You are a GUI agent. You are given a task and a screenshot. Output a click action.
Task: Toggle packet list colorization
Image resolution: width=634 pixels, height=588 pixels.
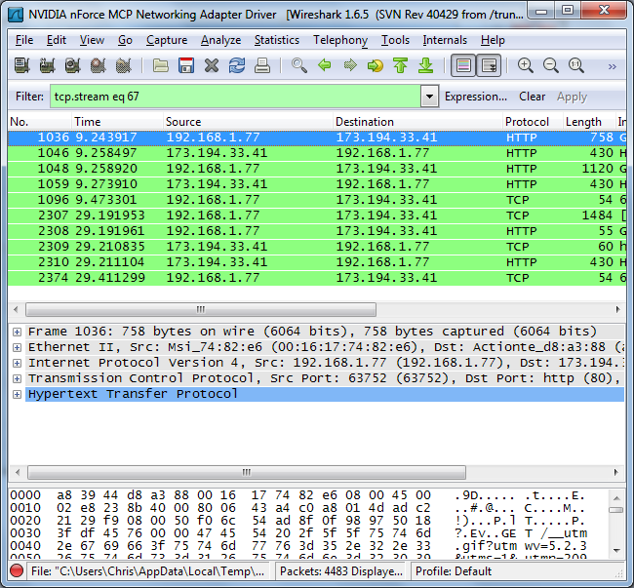click(x=463, y=66)
